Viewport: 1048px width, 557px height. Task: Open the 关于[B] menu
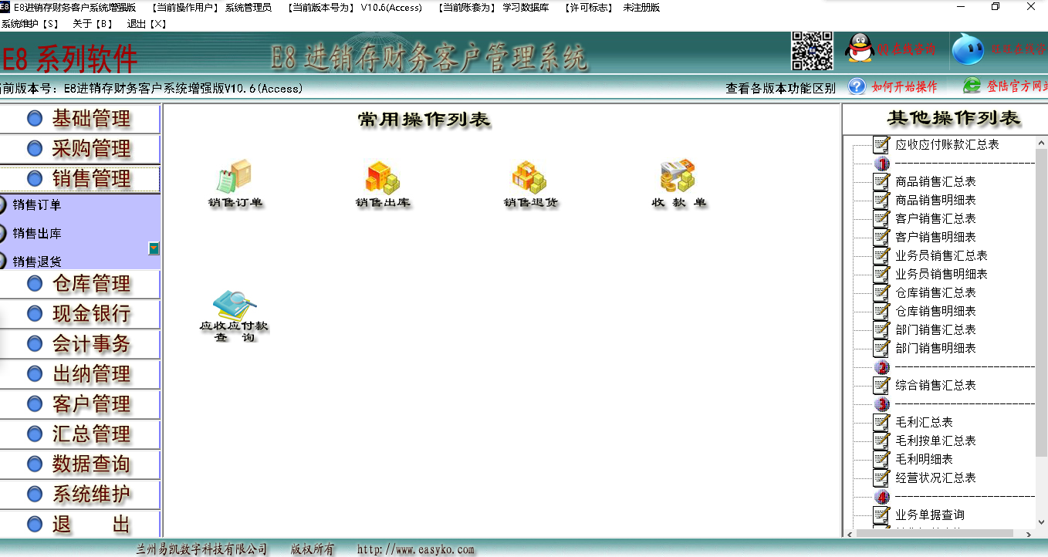93,24
